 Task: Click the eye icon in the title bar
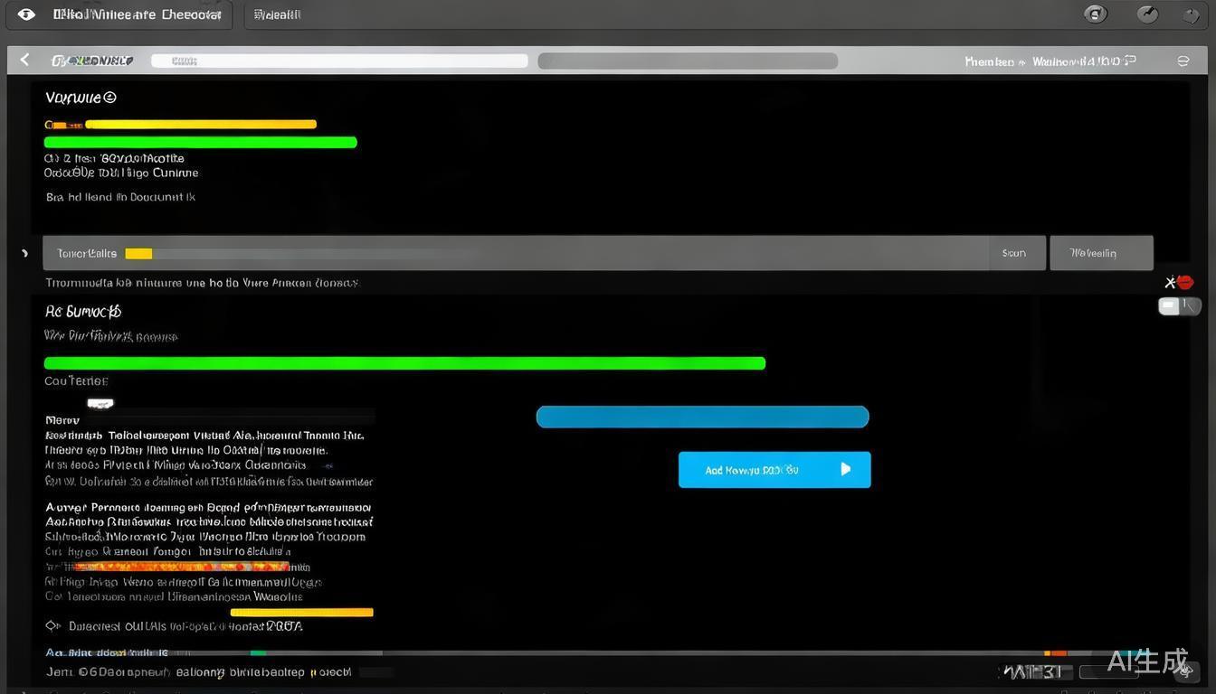point(26,14)
